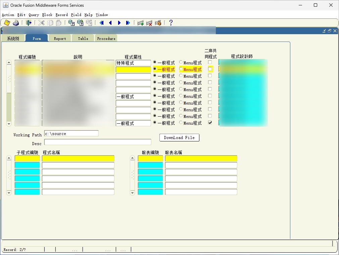Uncheck the checked 二岸共同程式 box in last row
The height and width of the screenshot is (255, 339).
[210, 123]
